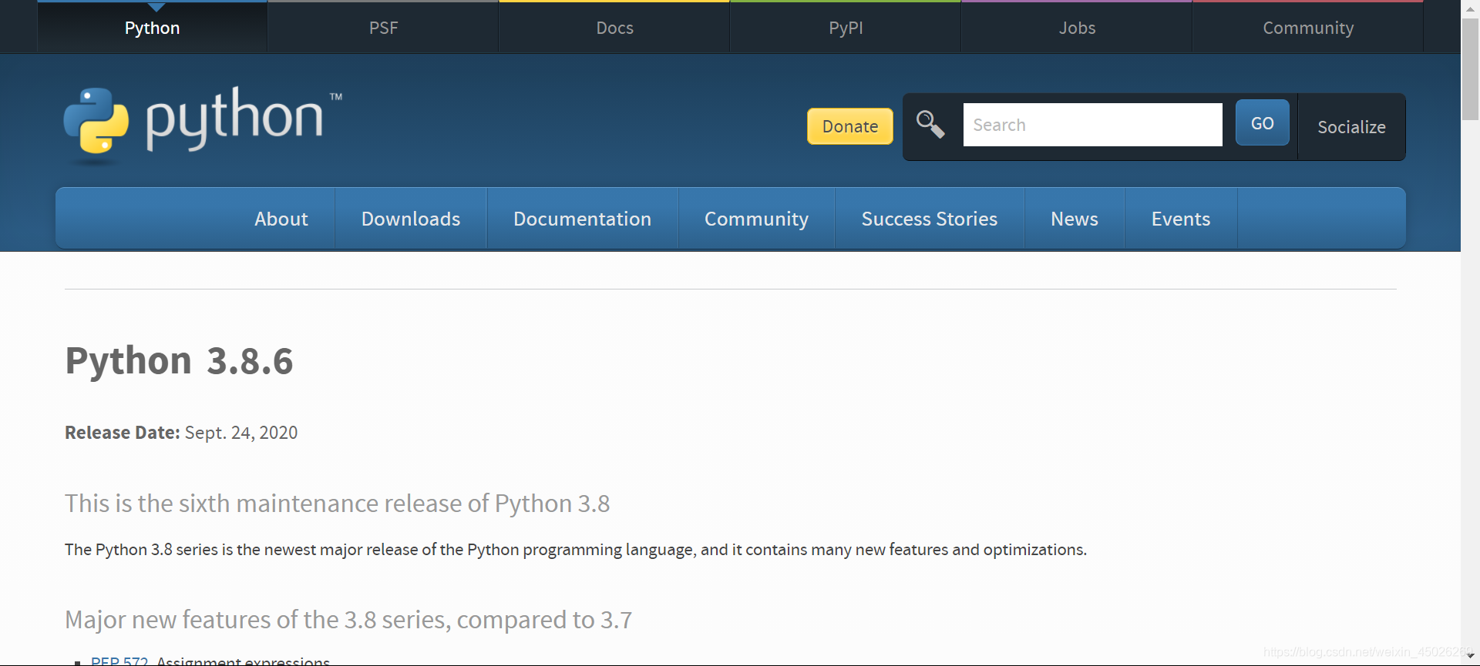This screenshot has height=666, width=1480.
Task: Click the release date Sept. 24, 2020
Action: (241, 433)
